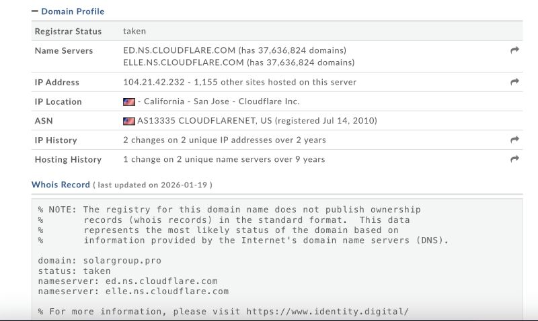The width and height of the screenshot is (538, 321).
Task: Click the Hosting History row arrow icon
Action: 514,159
